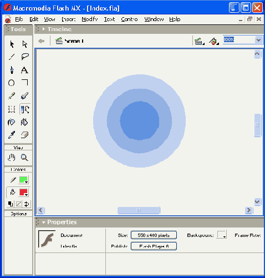Expand the Timeline panel
This screenshot has height=278, width=265.
[x=44, y=29]
